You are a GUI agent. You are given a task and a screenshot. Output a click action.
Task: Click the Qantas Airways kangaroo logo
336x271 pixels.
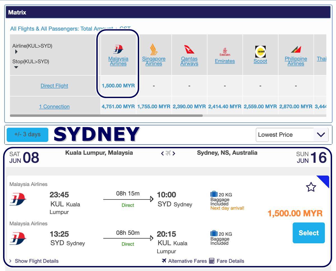click(189, 49)
